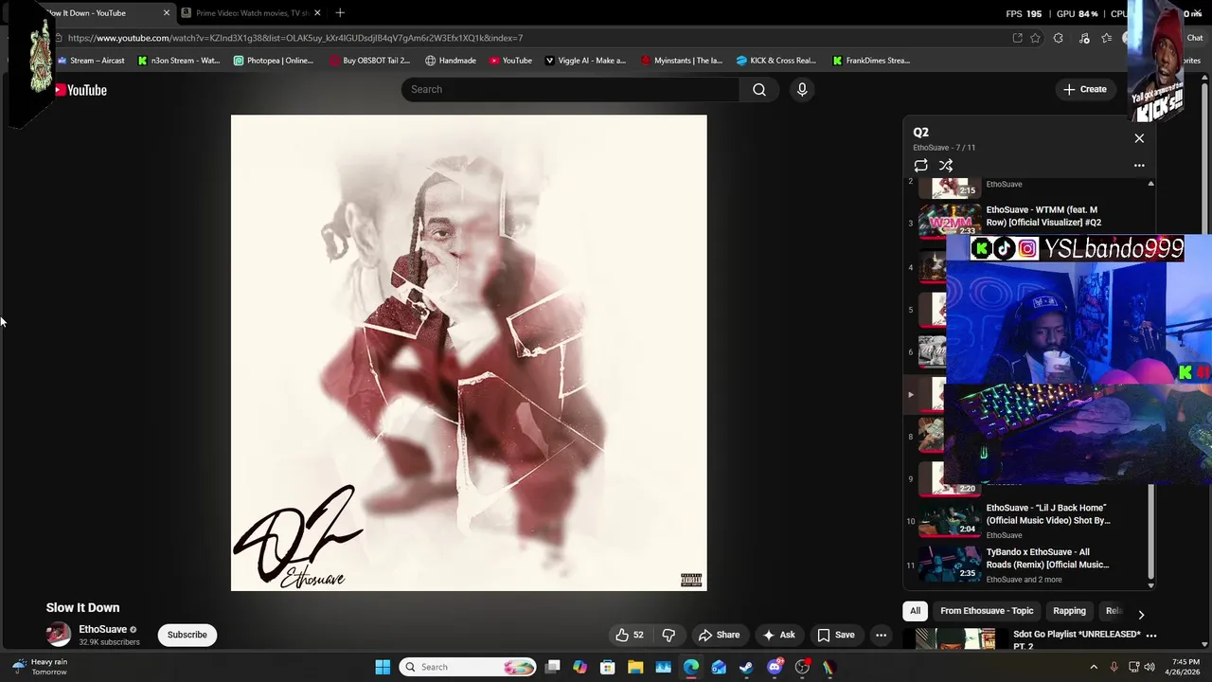Open EthoSuave channel avatar
Image resolution: width=1212 pixels, height=682 pixels.
click(59, 635)
